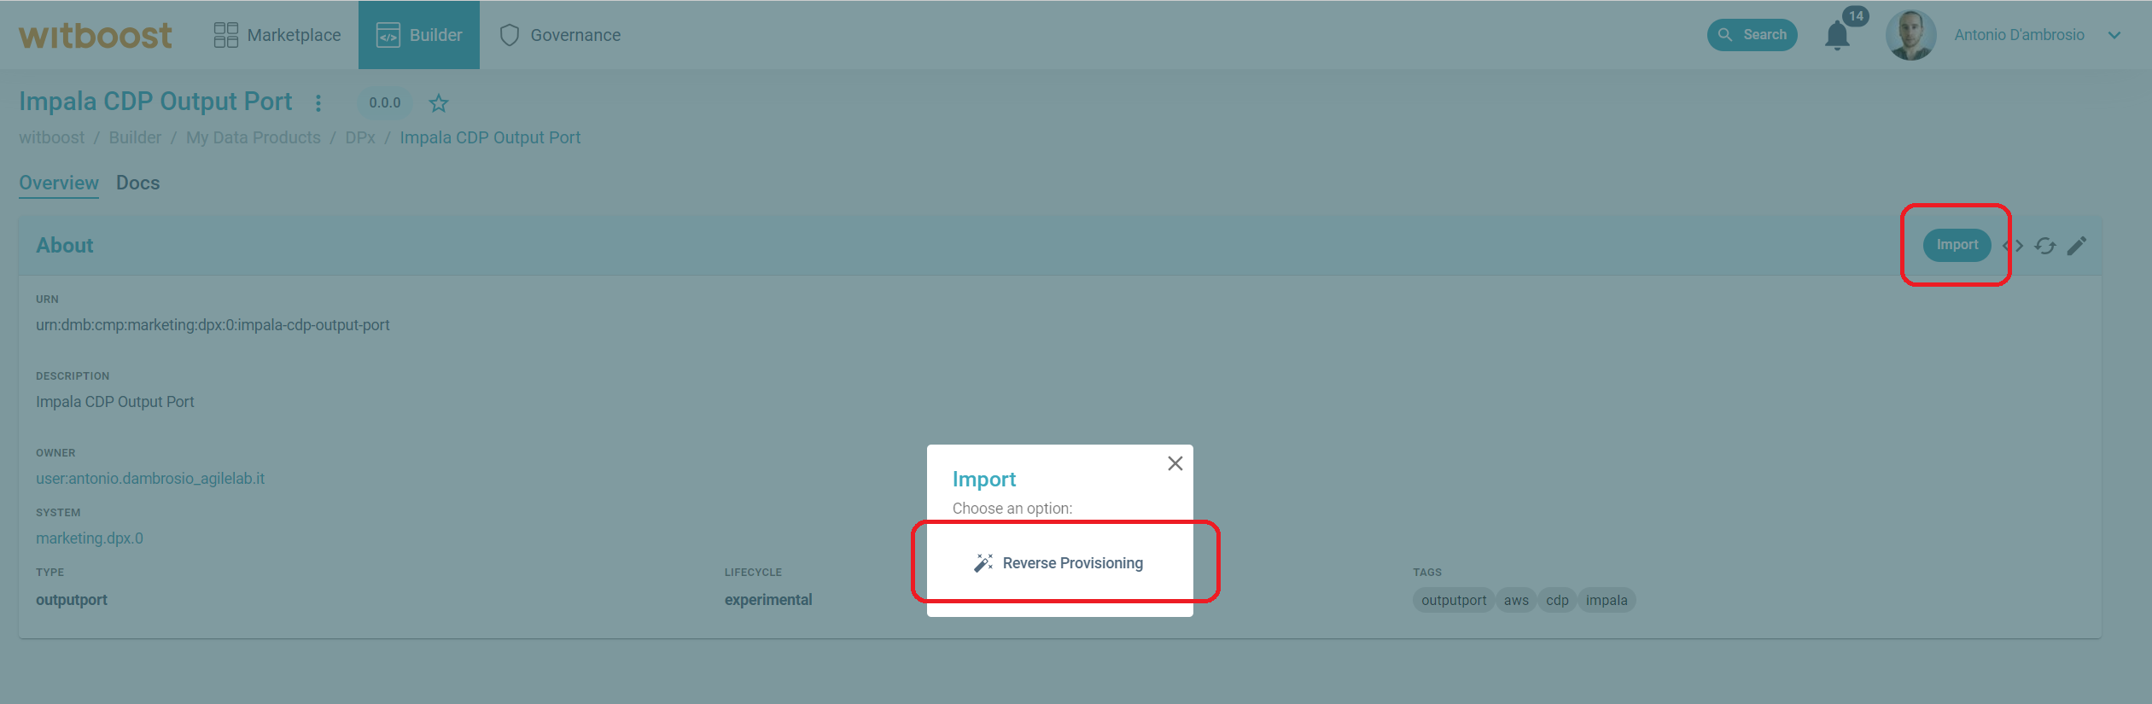
Task: Click the magic wand icon
Action: 983,563
